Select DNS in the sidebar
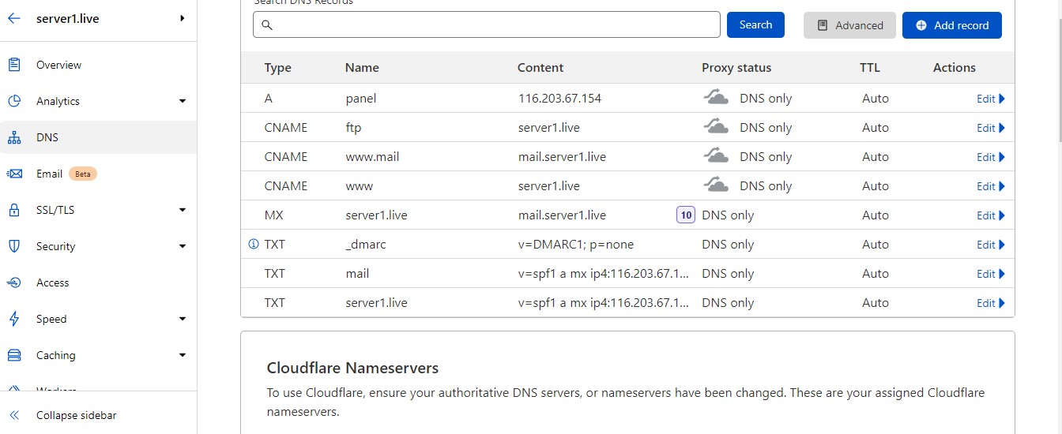1062x434 pixels. tap(47, 137)
